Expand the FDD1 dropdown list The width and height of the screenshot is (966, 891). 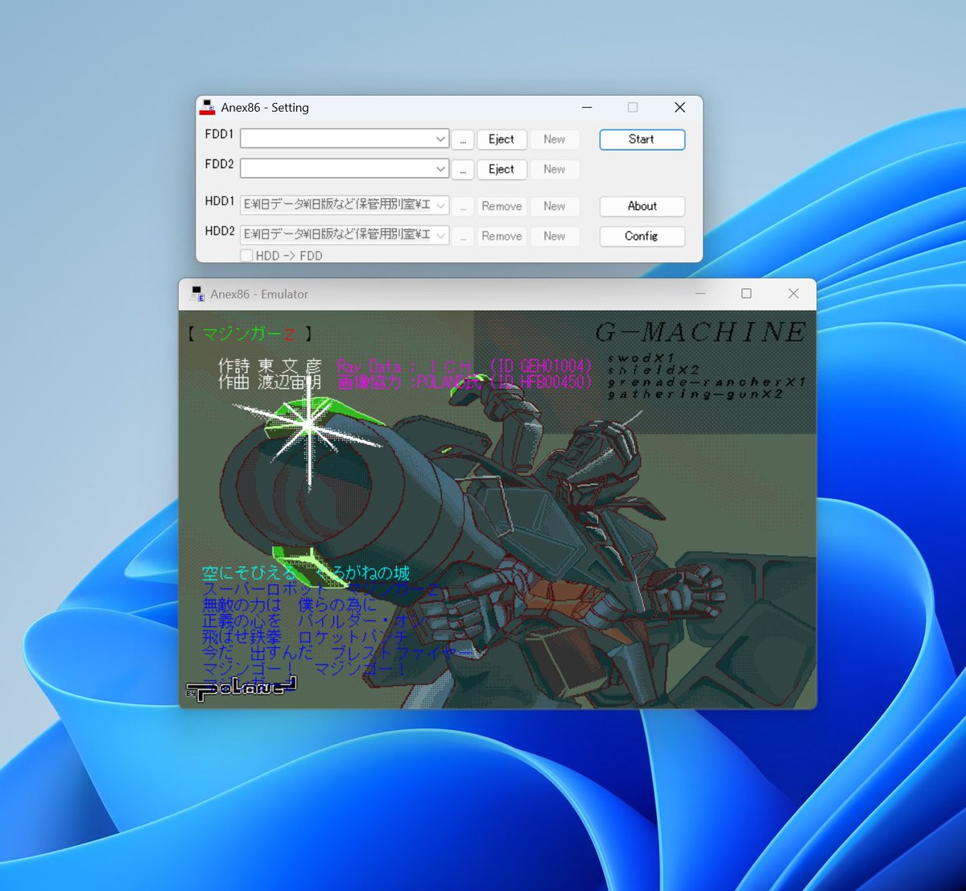coord(440,139)
